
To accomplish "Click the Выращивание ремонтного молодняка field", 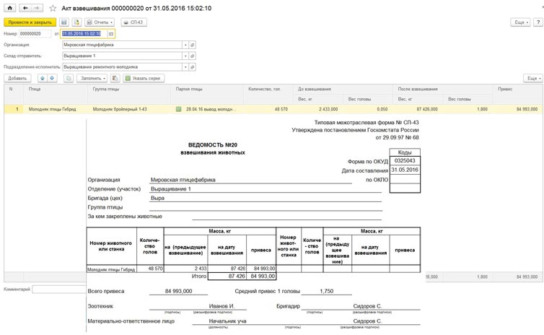I will point(122,67).
